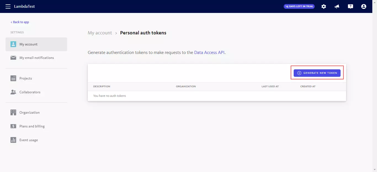Click the Organization building icon

click(13, 113)
